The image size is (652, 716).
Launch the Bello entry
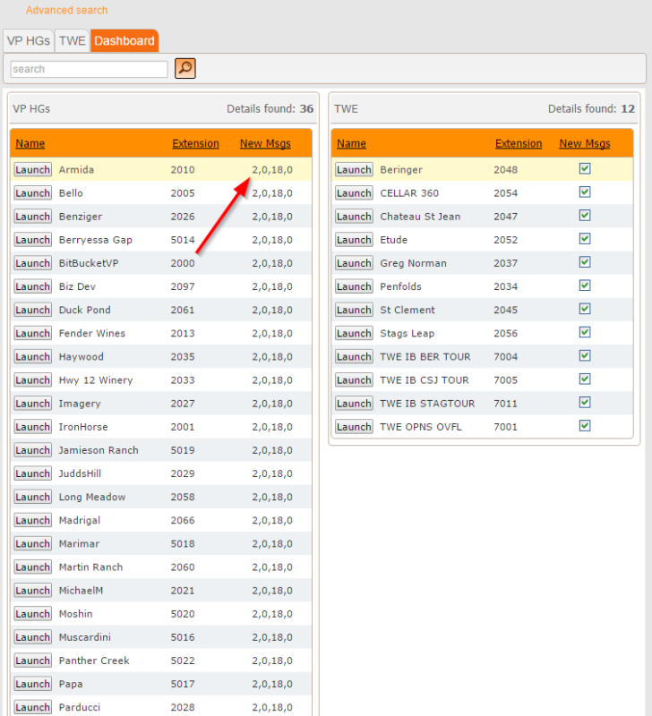point(32,193)
